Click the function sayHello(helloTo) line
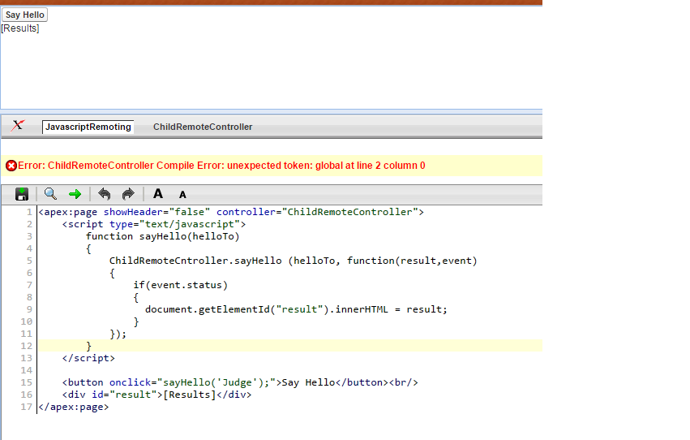Image resolution: width=690 pixels, height=440 pixels. click(163, 236)
